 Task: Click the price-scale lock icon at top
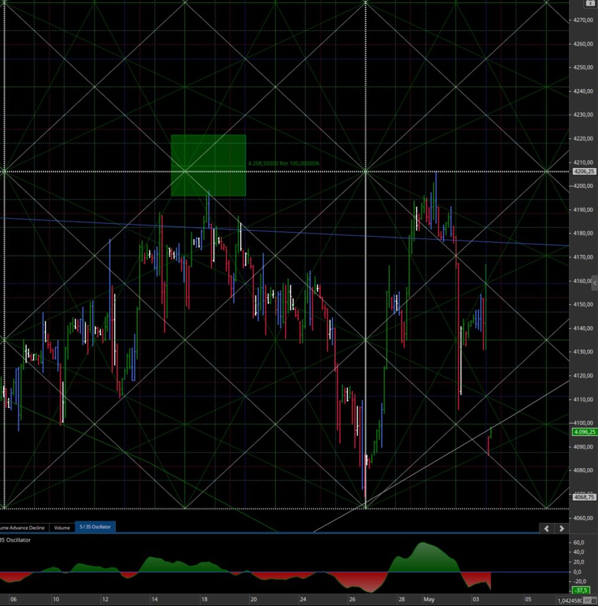click(590, 3)
